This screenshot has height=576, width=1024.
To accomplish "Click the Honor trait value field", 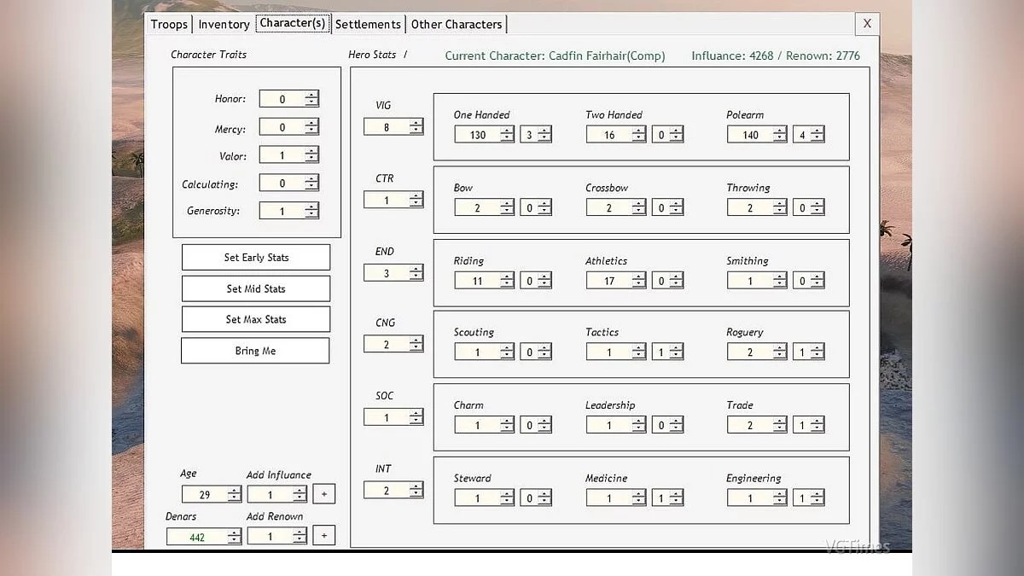I will (282, 100).
